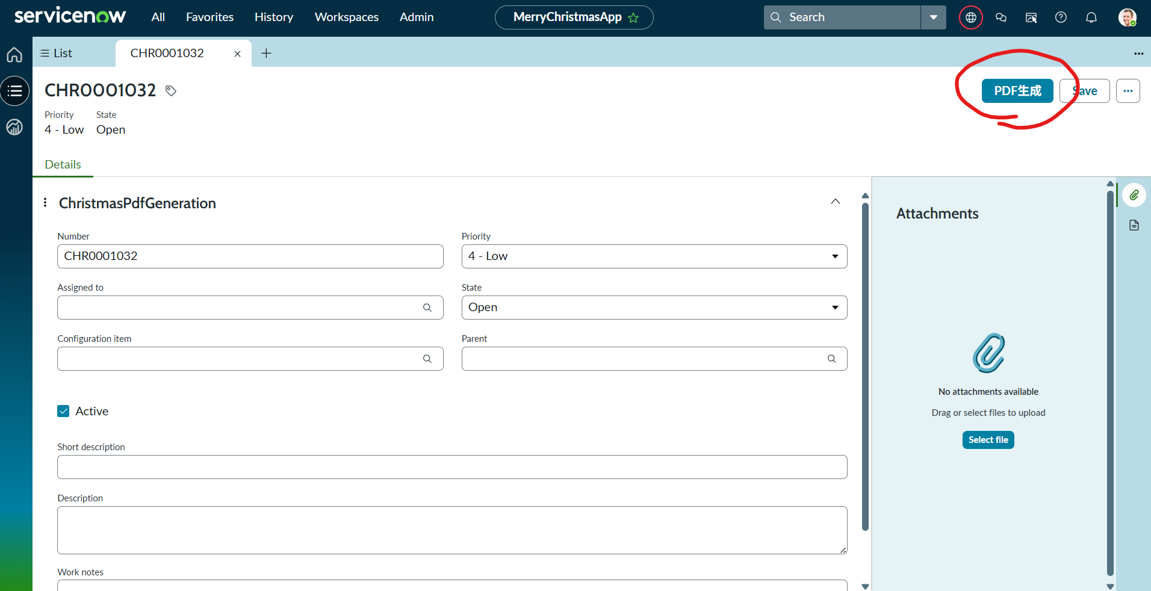Click form scrollbar up arrow
Viewport: 1151px width, 591px height.
[x=865, y=196]
